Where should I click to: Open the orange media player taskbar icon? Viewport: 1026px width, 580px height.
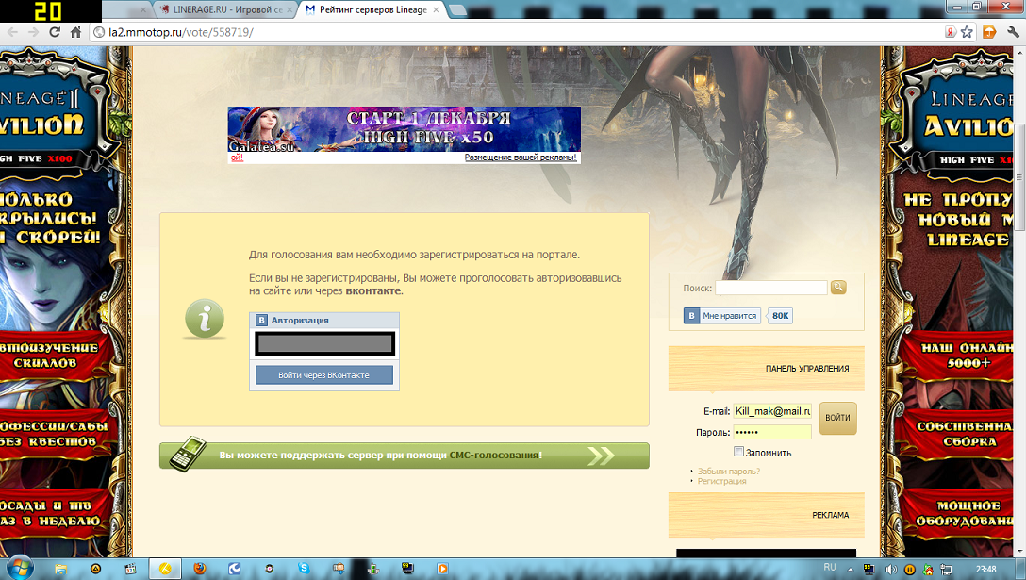[x=442, y=569]
